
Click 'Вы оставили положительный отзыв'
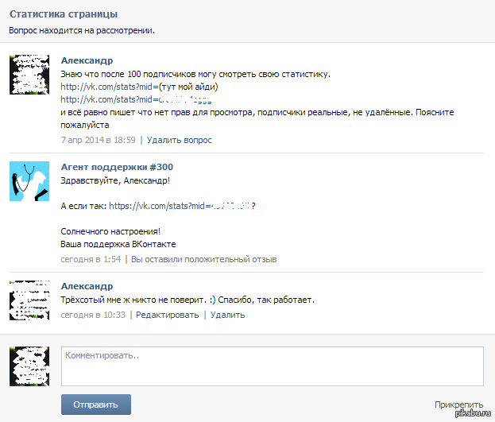point(203,259)
